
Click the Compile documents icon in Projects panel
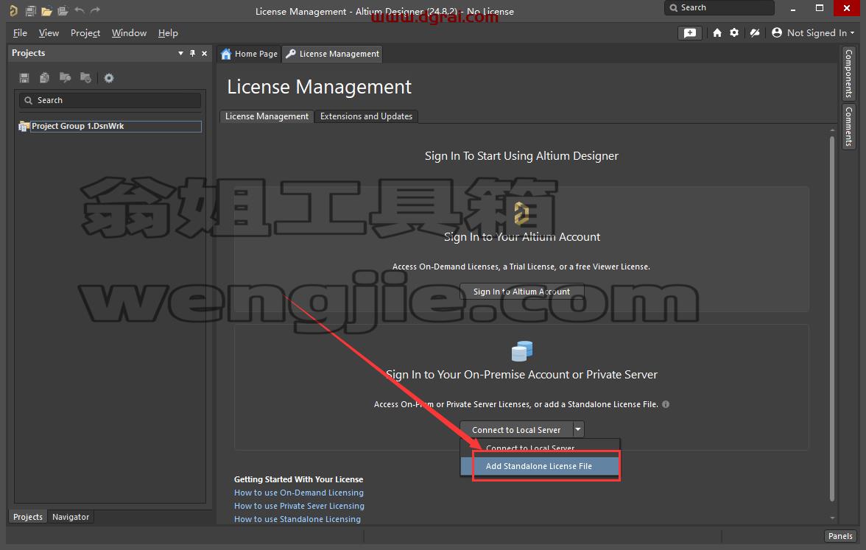(45, 78)
